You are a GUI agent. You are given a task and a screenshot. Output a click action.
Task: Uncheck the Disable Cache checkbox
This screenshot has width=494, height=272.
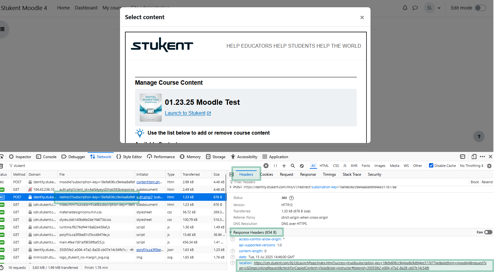(x=431, y=165)
